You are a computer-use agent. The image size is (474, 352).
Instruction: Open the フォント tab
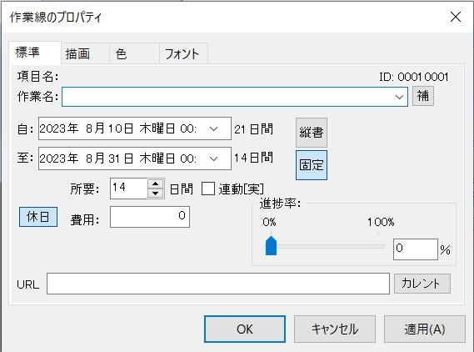[183, 54]
